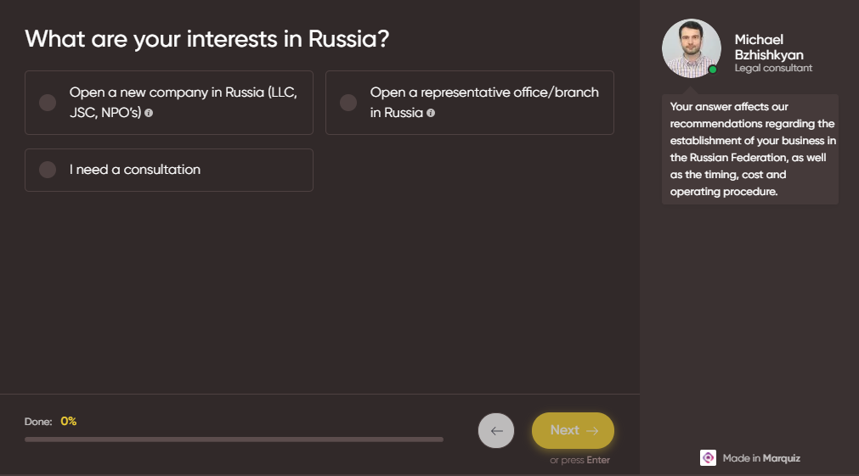Click the consultant's recommendation message bubble

pyautogui.click(x=750, y=149)
